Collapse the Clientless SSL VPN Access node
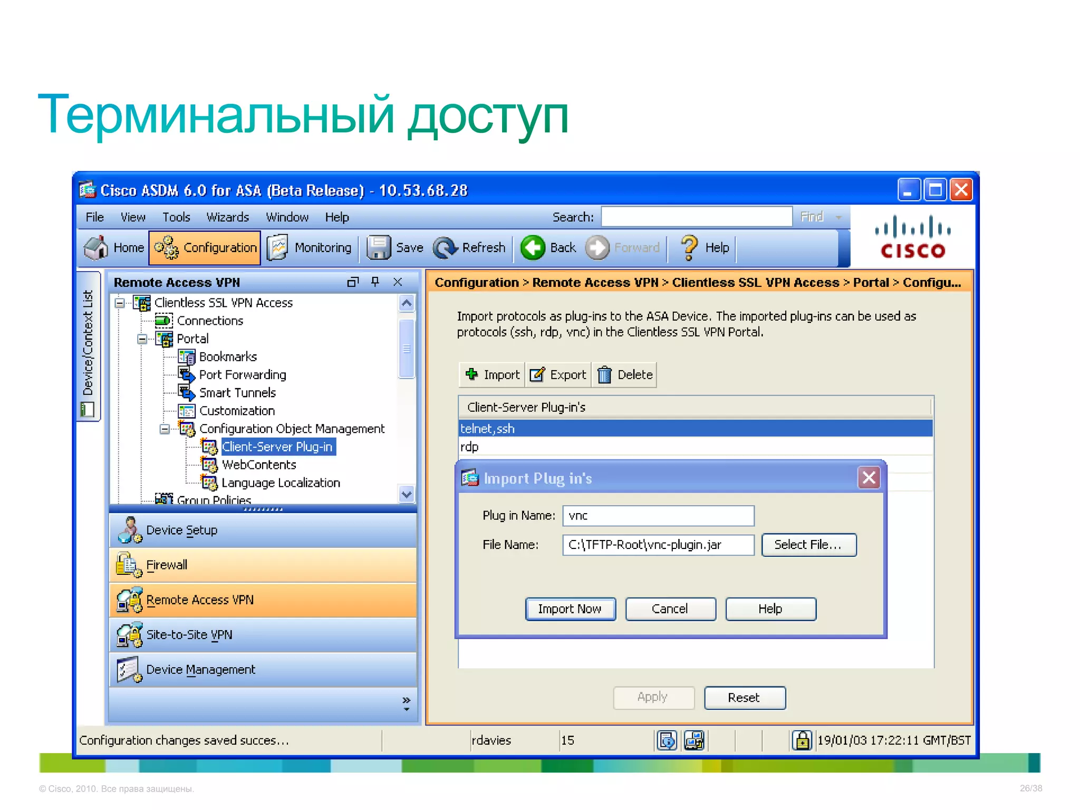The image size is (1080, 810). 120,303
